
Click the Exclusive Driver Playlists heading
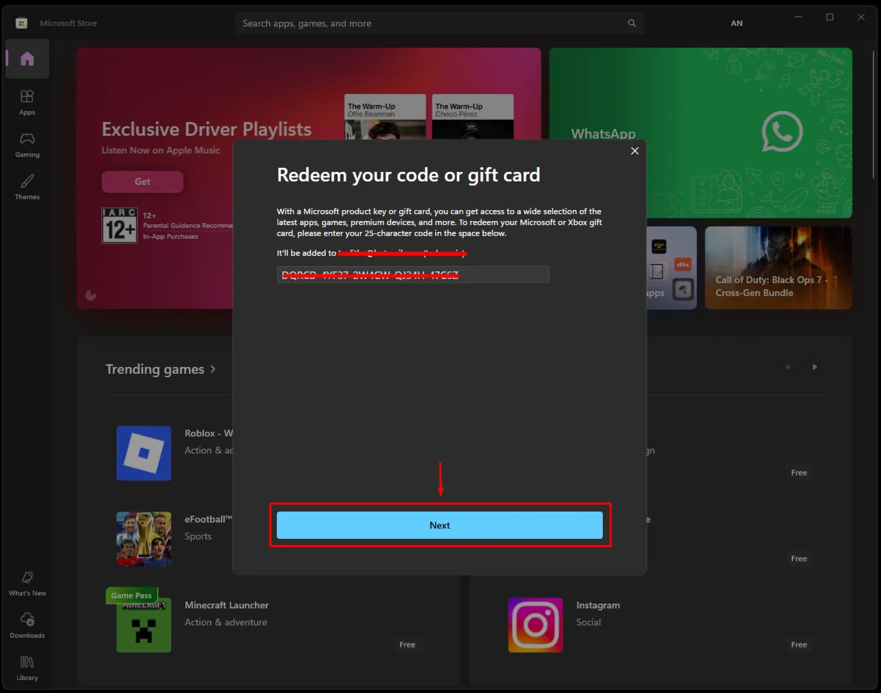pos(207,129)
